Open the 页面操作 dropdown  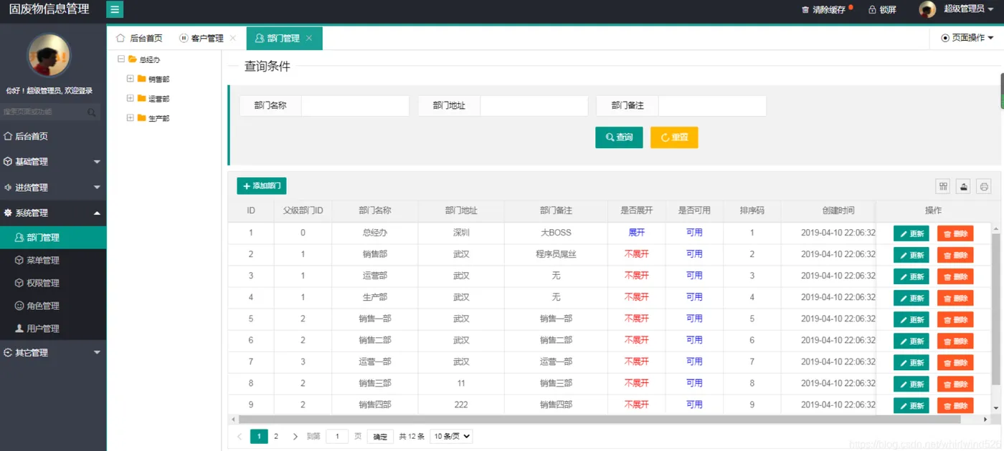(x=967, y=38)
